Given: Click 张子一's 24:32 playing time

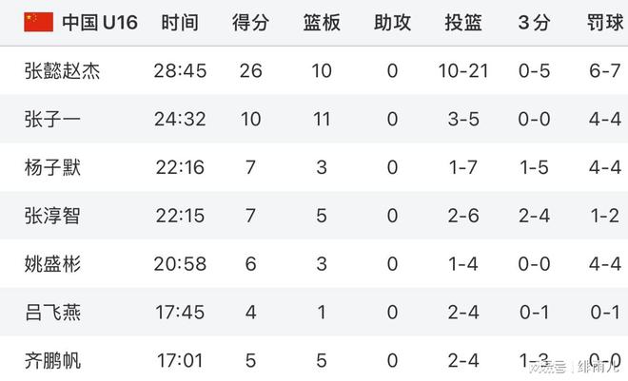Looking at the screenshot, I should (x=180, y=119).
